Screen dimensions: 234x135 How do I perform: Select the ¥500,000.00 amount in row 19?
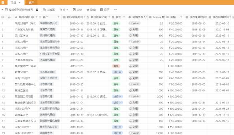coord(174,133)
